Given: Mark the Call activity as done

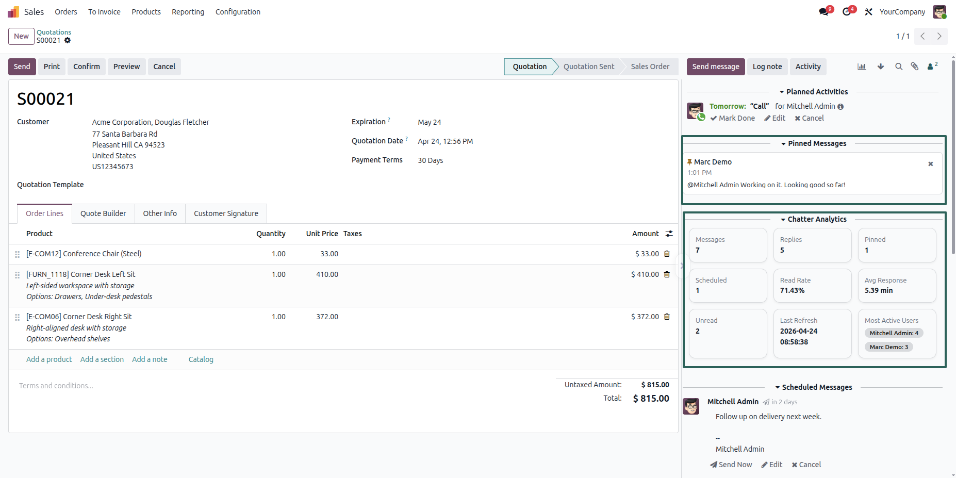Looking at the screenshot, I should point(732,118).
